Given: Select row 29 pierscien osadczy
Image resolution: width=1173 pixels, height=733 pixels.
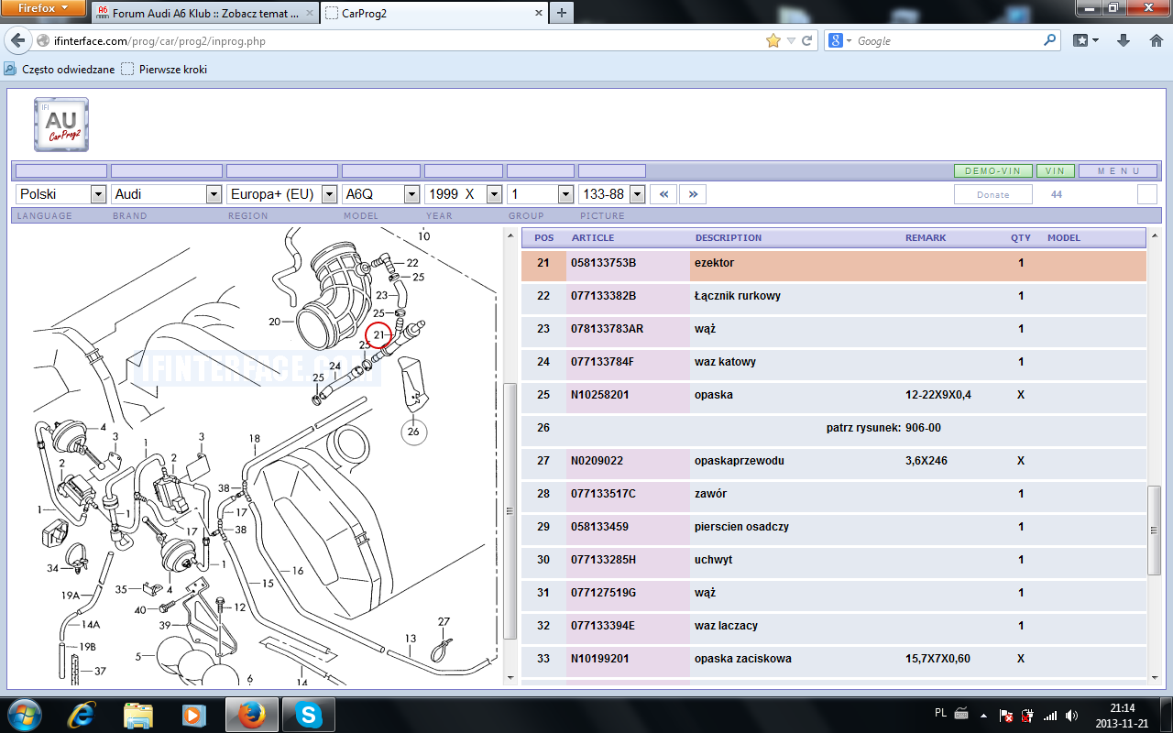Looking at the screenshot, I should tap(834, 528).
